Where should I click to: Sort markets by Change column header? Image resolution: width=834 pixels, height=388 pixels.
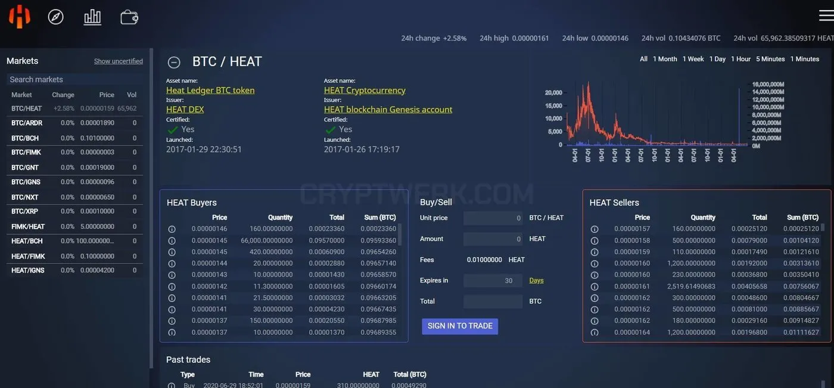click(x=63, y=95)
